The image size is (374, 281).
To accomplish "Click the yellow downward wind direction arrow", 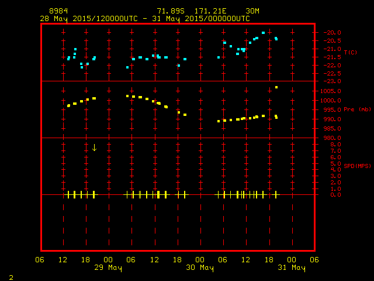I will [94, 148].
